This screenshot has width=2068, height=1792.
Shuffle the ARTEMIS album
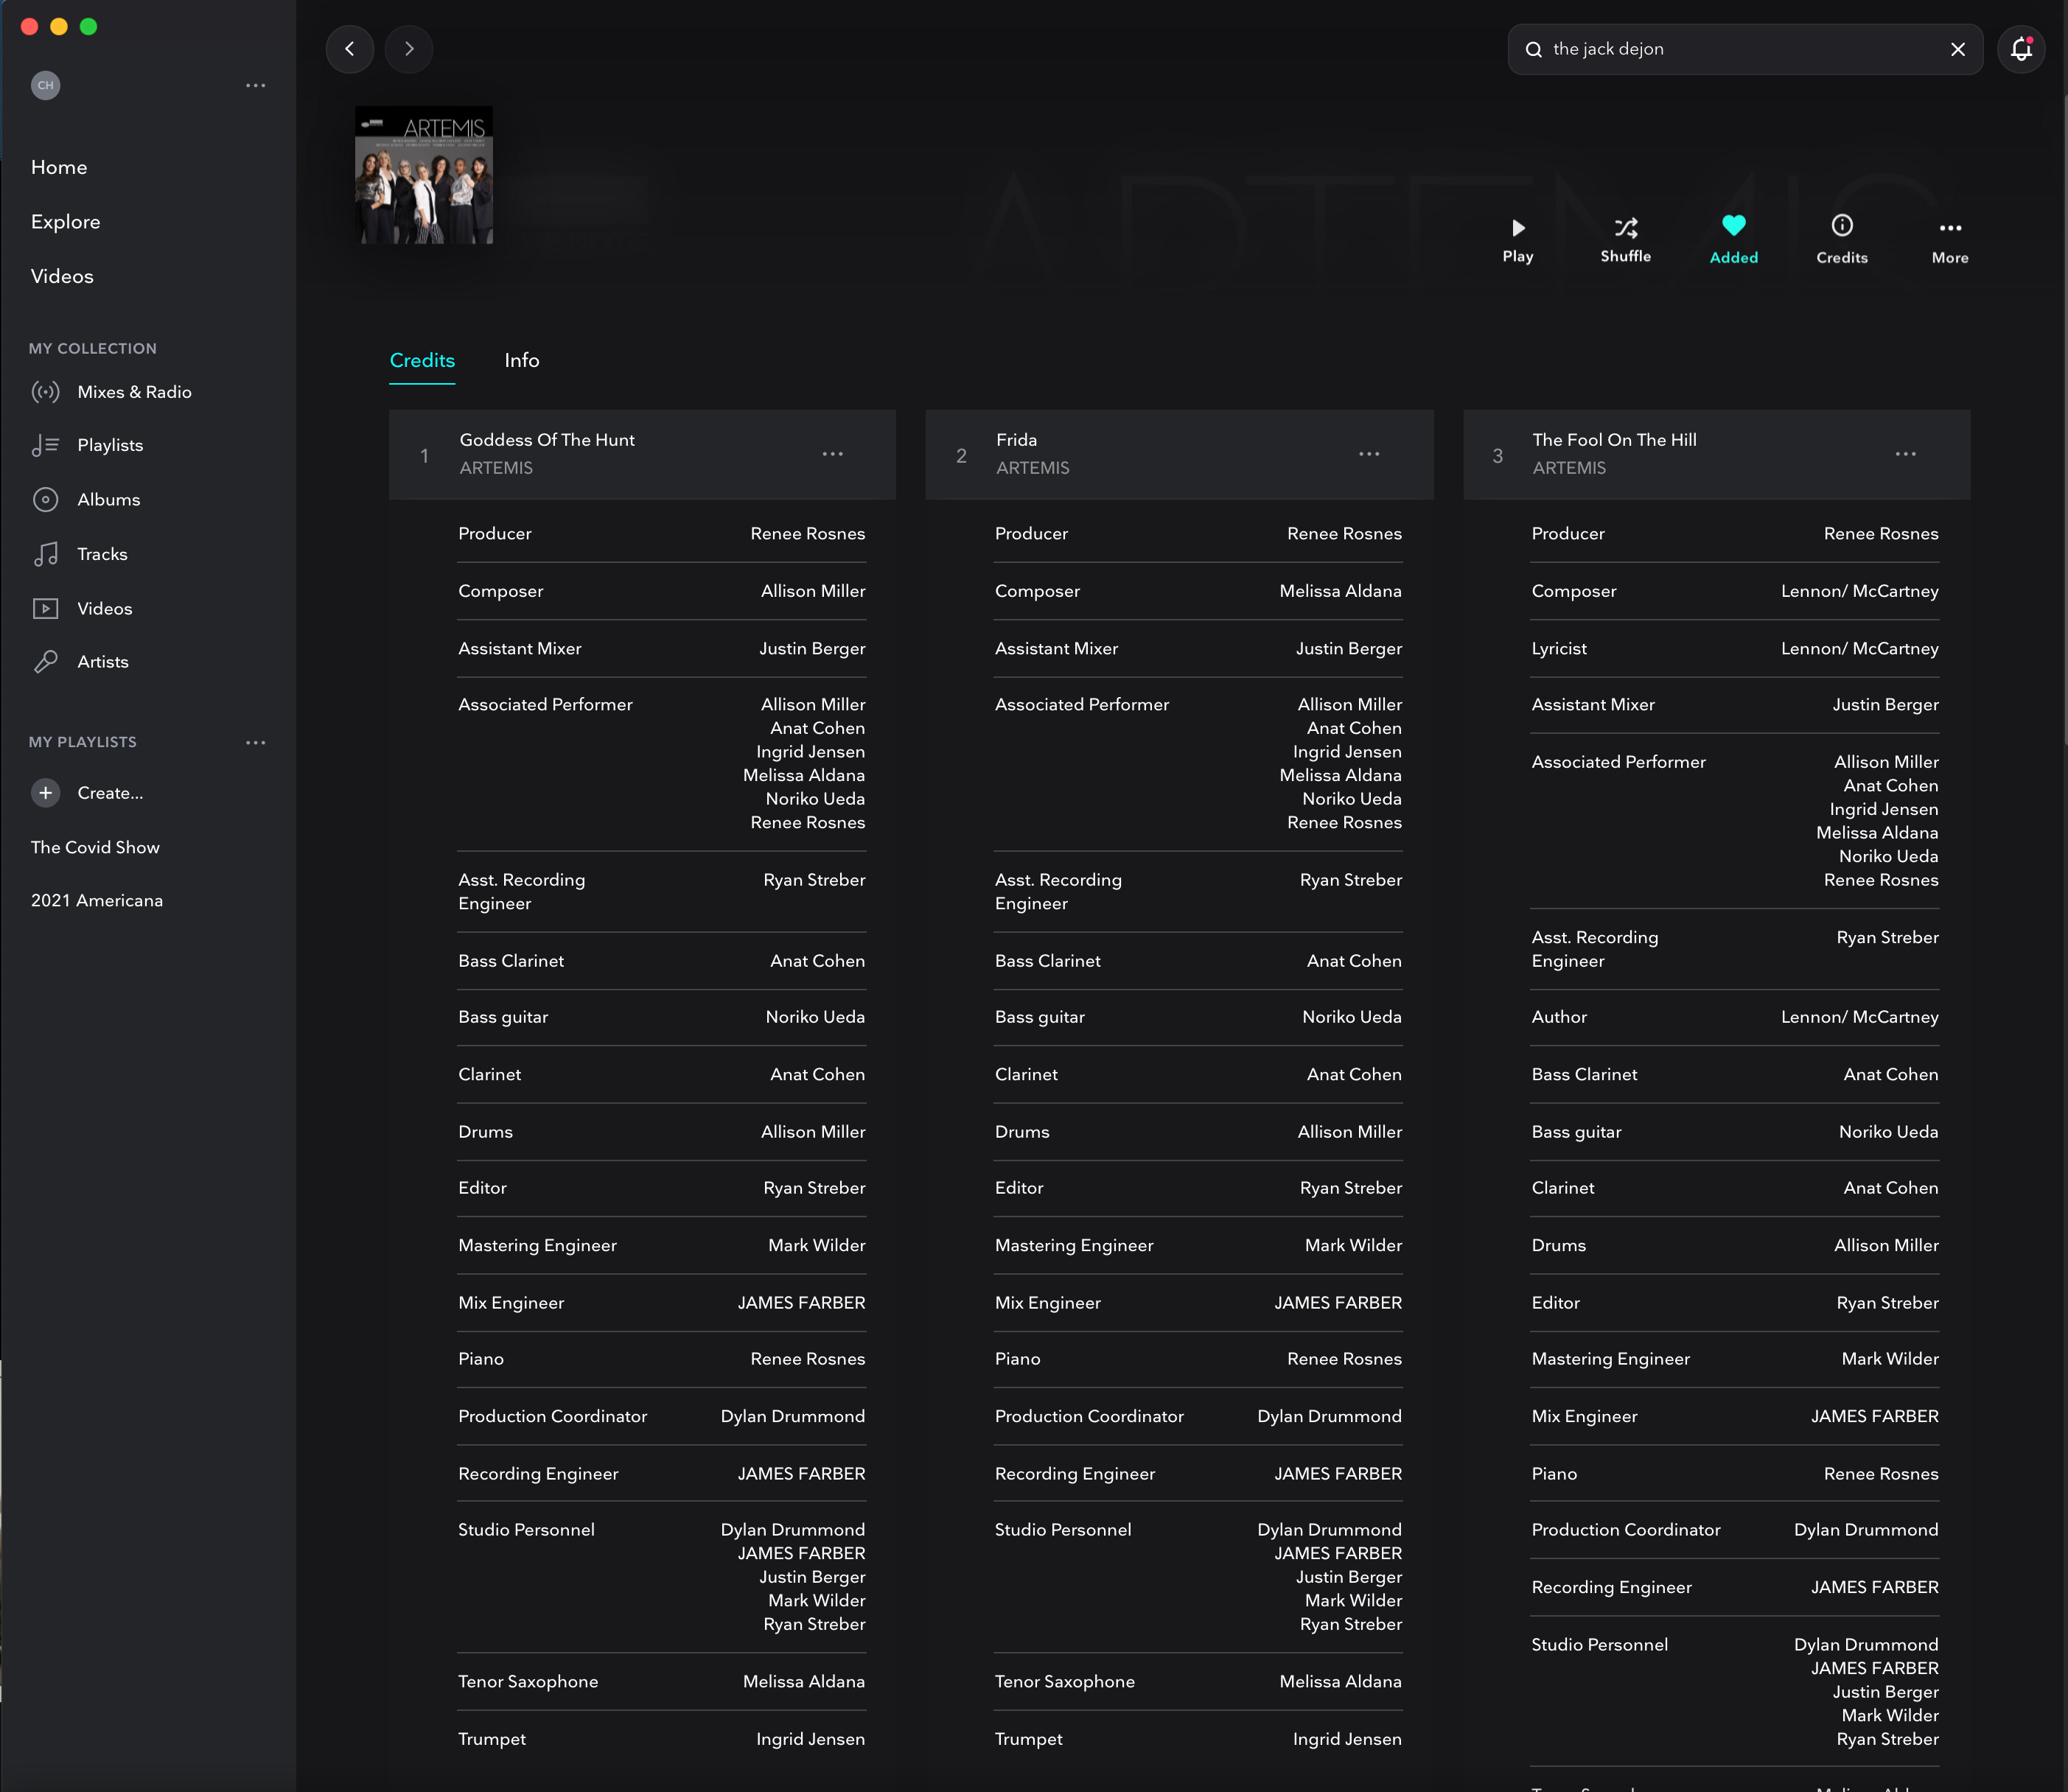1625,240
